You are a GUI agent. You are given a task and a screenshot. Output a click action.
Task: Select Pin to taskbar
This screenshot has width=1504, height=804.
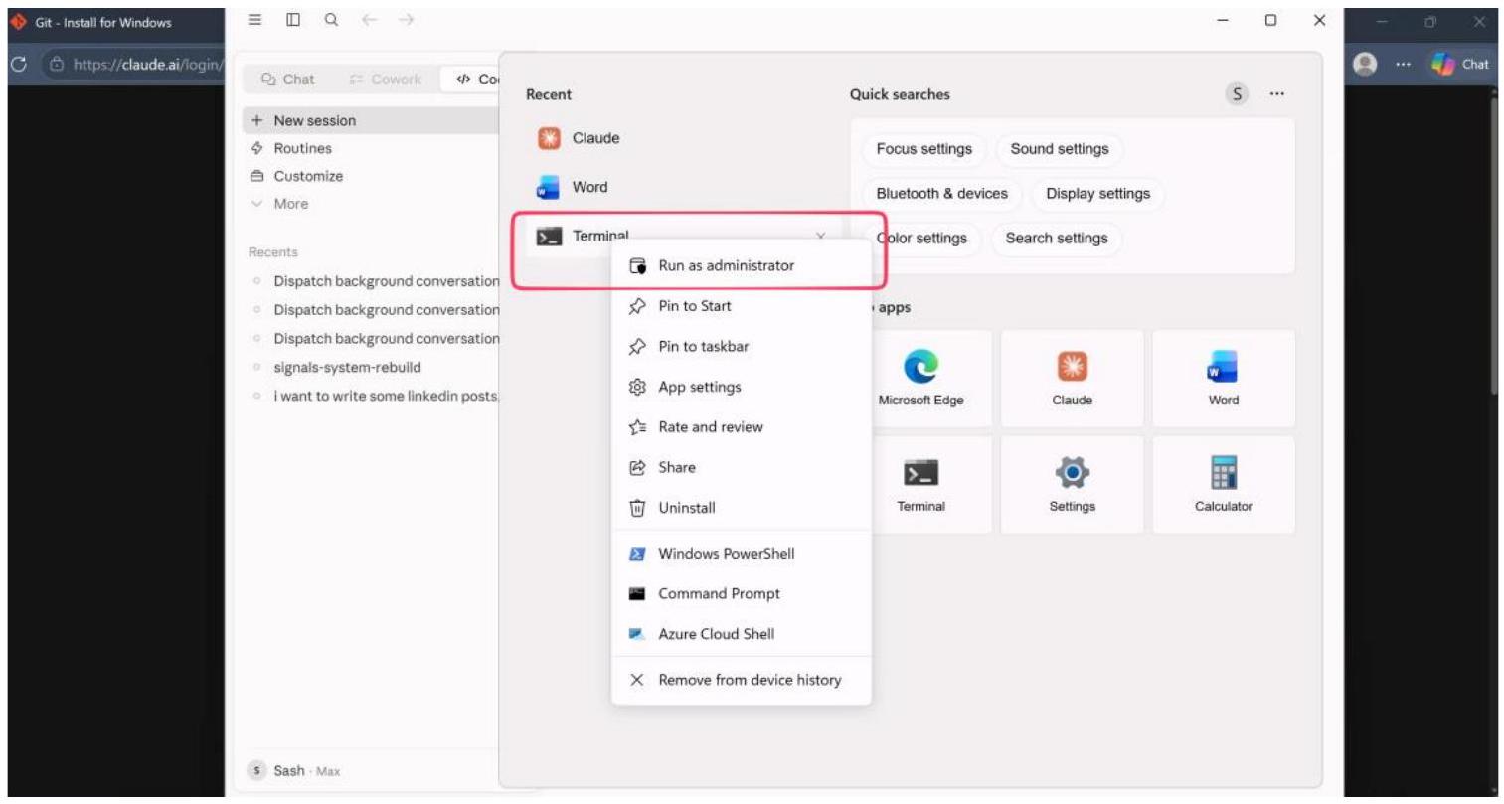[742, 346]
